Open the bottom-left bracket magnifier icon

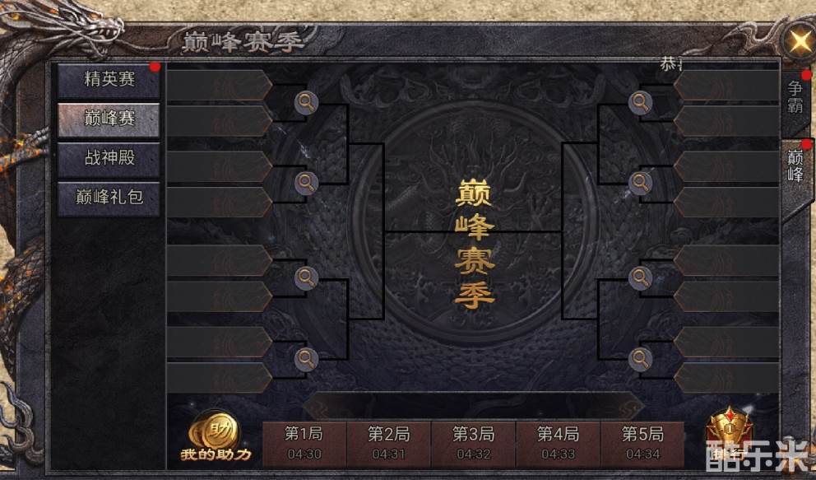click(306, 359)
